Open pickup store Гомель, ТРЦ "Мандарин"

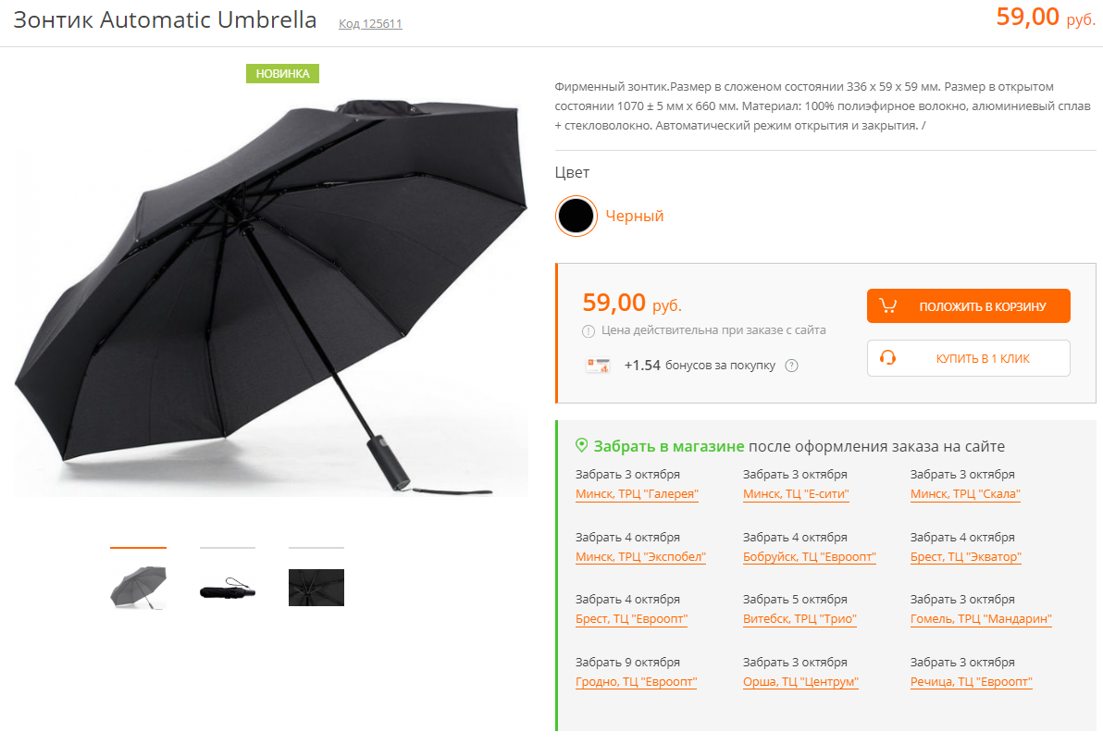pyautogui.click(x=981, y=619)
